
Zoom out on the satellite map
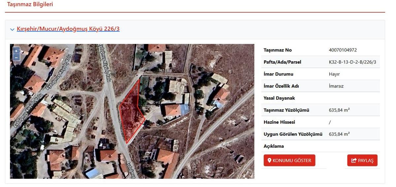[x=16, y=57]
